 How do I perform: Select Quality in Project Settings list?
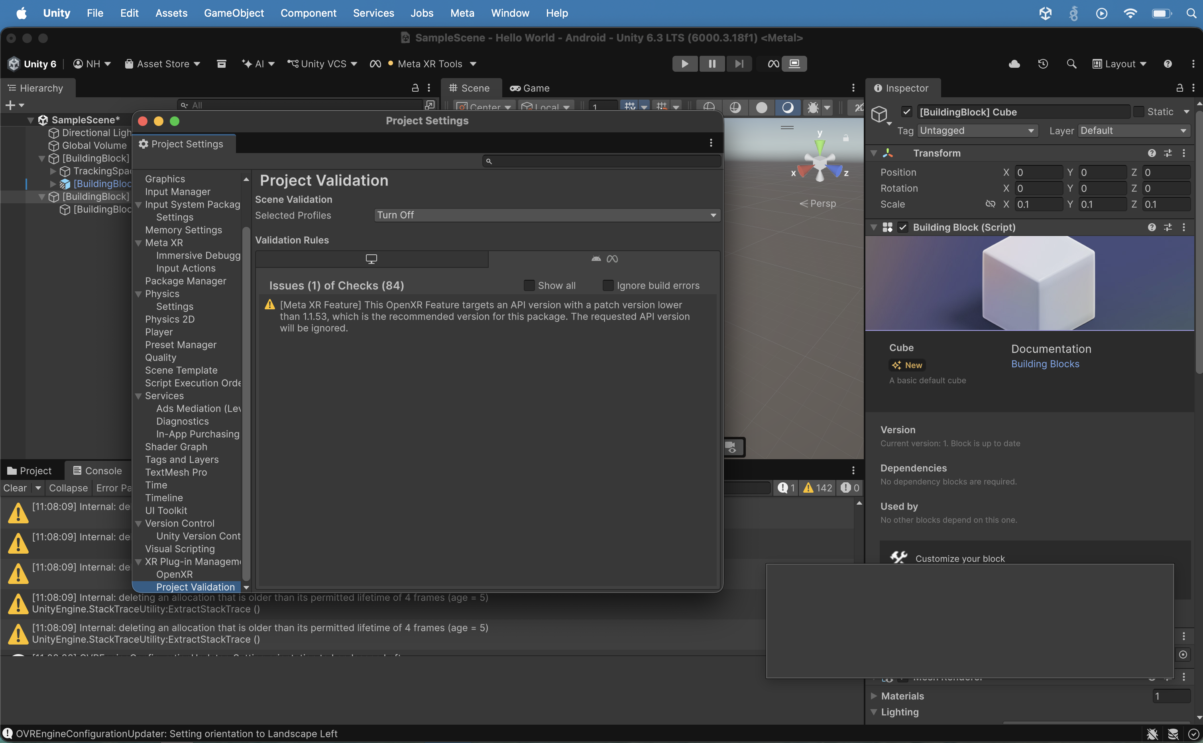160,358
